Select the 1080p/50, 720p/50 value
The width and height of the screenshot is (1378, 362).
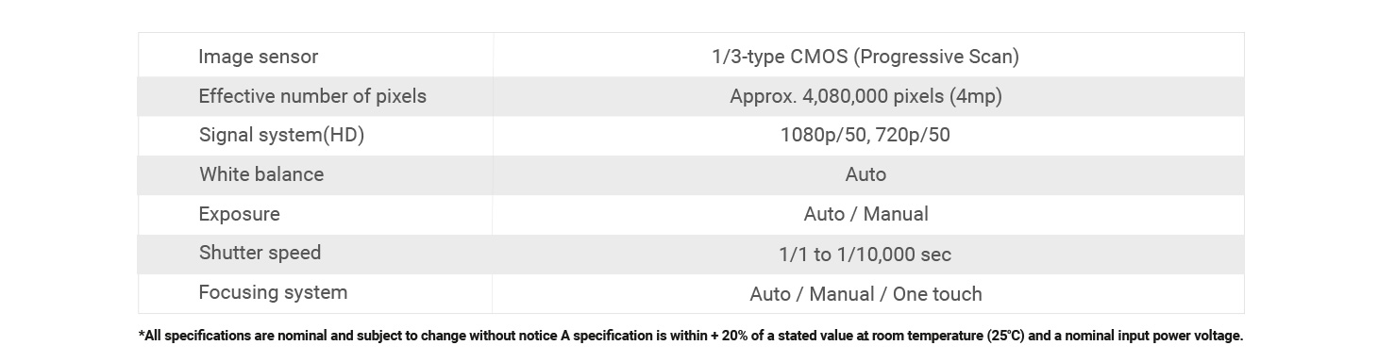(x=865, y=135)
